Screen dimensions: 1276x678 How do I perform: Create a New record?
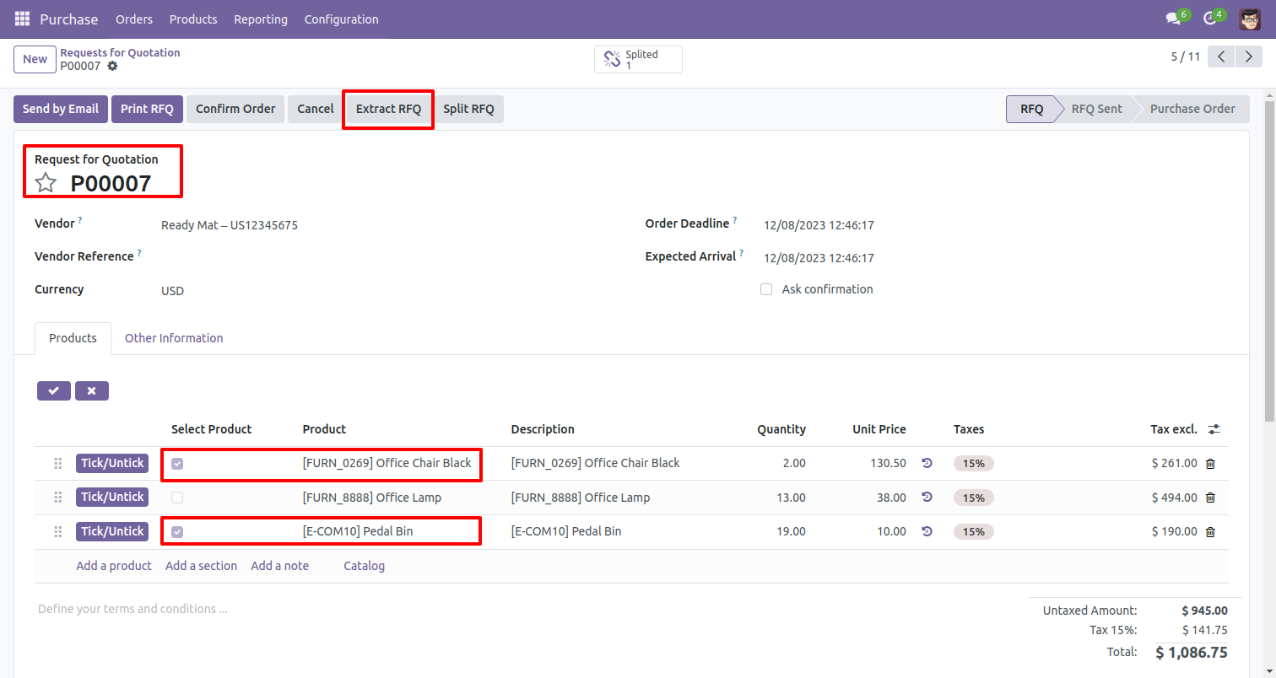[35, 59]
